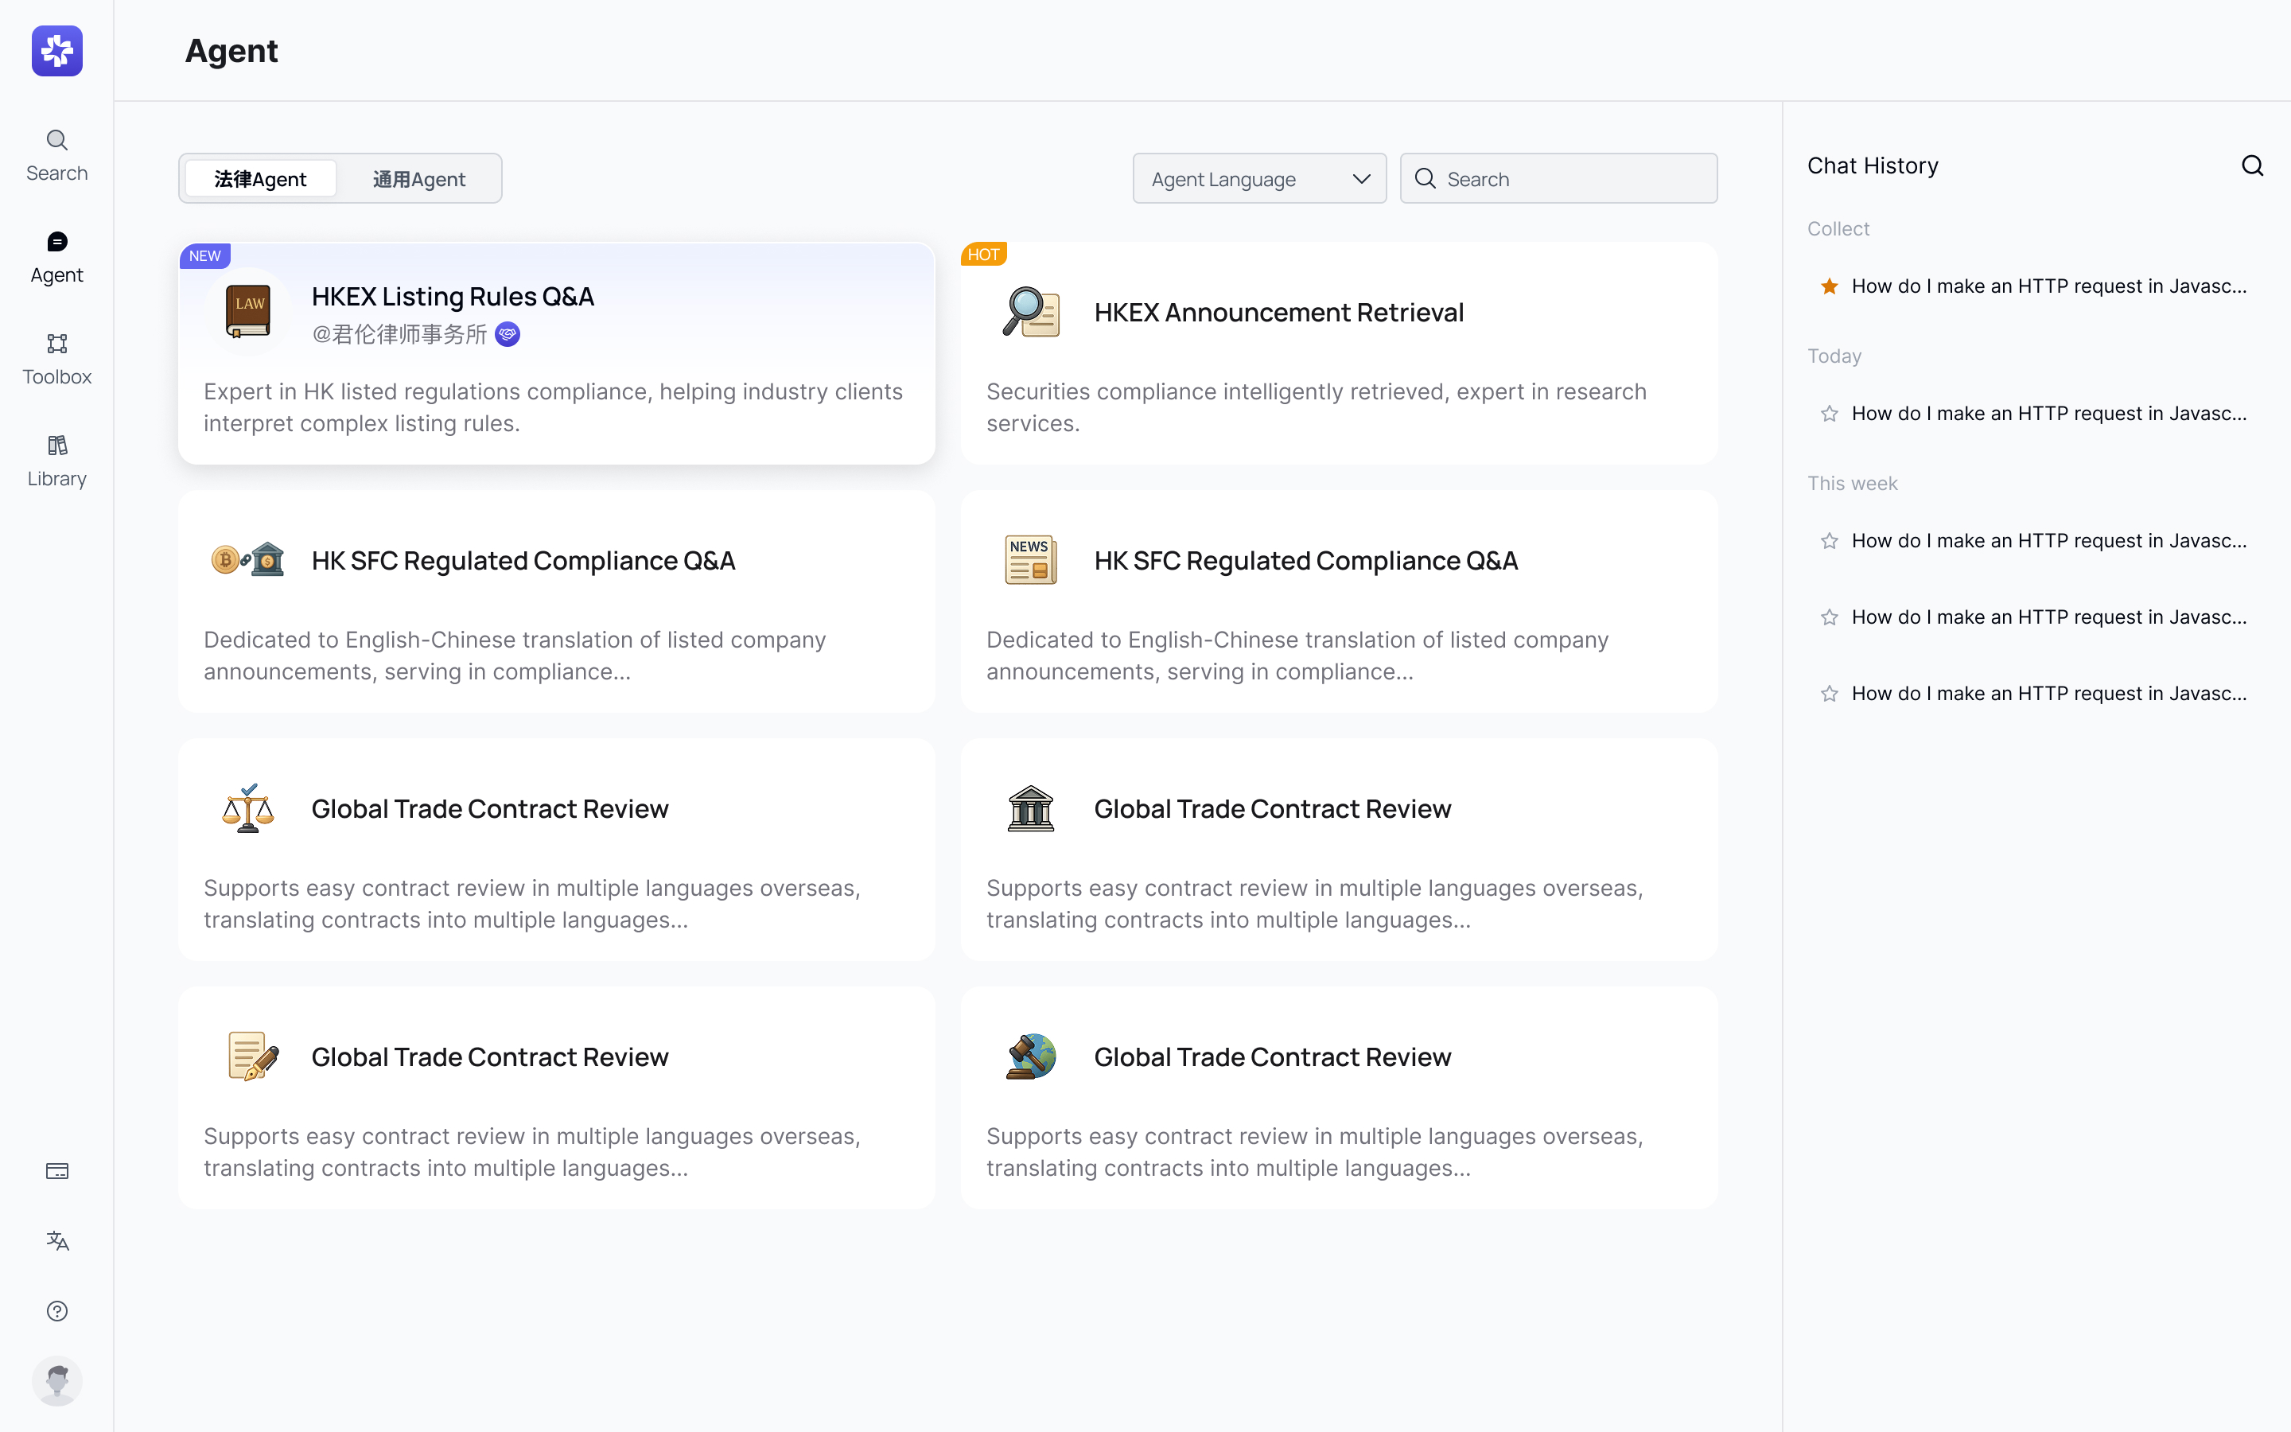Click the courthouse building icon
Screen dimensions: 2291x1432
[x=1030, y=807]
